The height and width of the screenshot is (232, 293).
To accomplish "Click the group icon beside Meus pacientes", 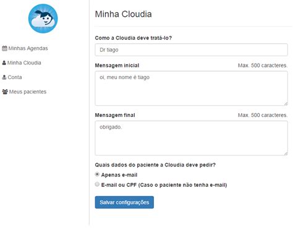I will pos(5,92).
